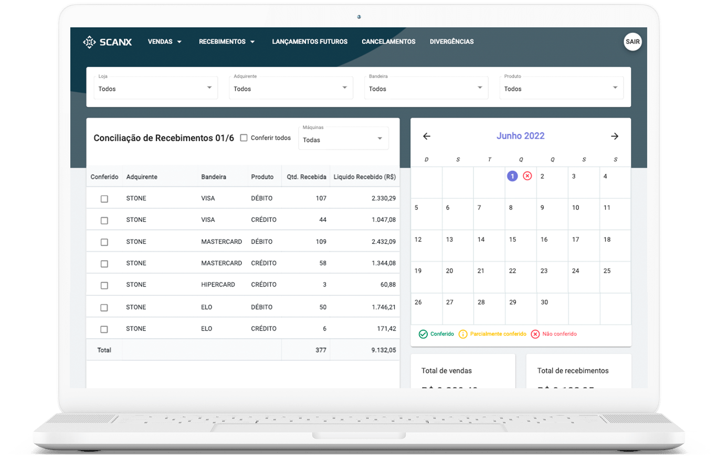Click the quantity 109 cell
The image size is (717, 469).
(x=321, y=242)
